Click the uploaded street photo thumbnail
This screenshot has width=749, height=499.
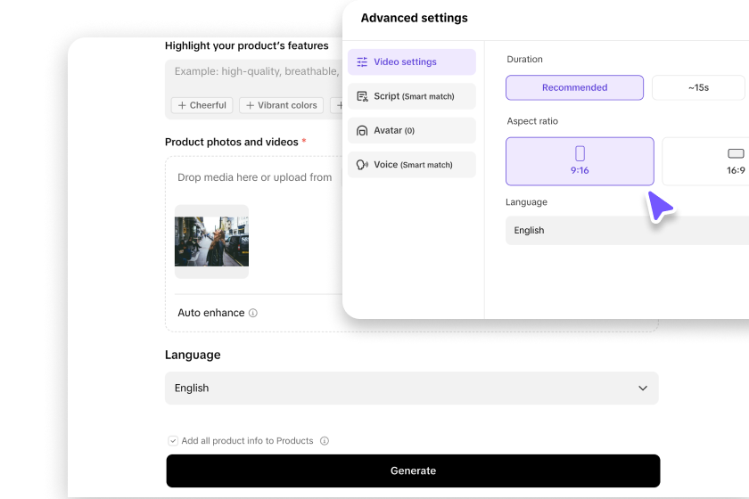tap(211, 241)
